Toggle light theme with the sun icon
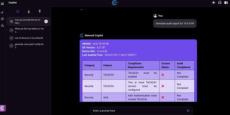 tap(213, 3)
